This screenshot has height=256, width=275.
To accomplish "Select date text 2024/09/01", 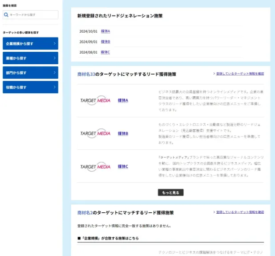I will click(89, 42).
